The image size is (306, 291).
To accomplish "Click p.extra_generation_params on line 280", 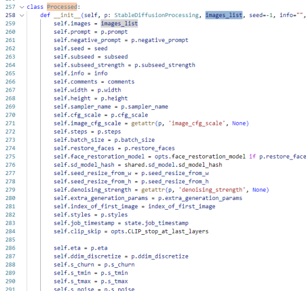I will [x=200, y=198].
